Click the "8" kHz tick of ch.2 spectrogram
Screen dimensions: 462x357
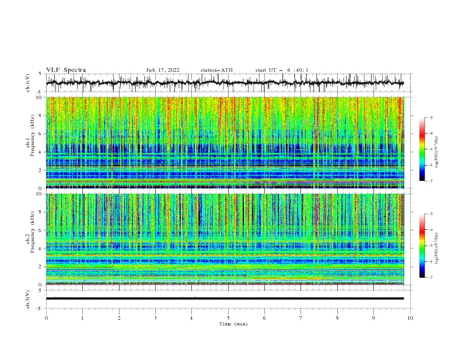41,212
